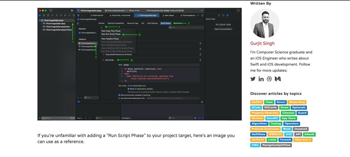Open the XCode topic tag
The width and height of the screenshot is (350, 157).
click(256, 108)
